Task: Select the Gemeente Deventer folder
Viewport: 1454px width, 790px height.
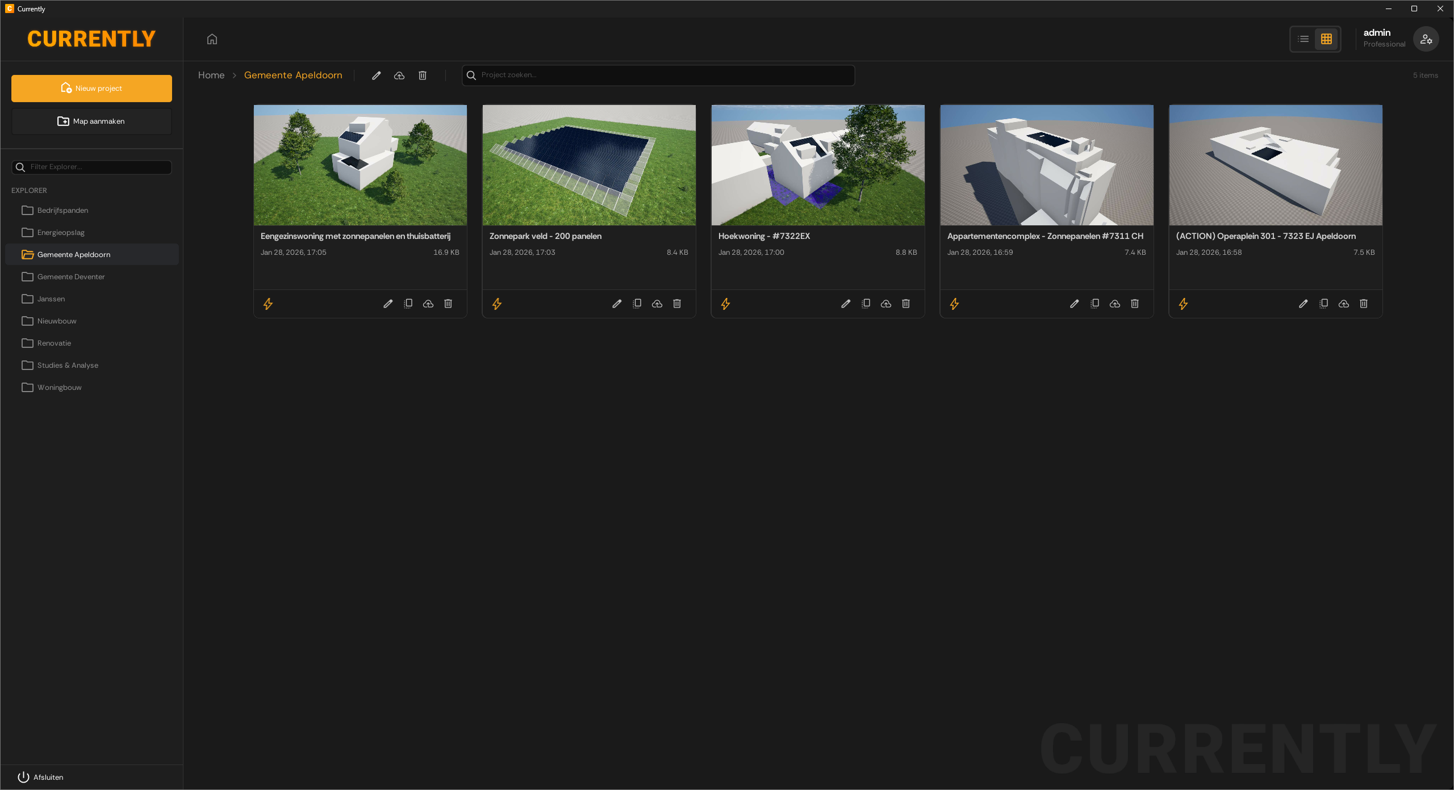Action: click(x=71, y=276)
